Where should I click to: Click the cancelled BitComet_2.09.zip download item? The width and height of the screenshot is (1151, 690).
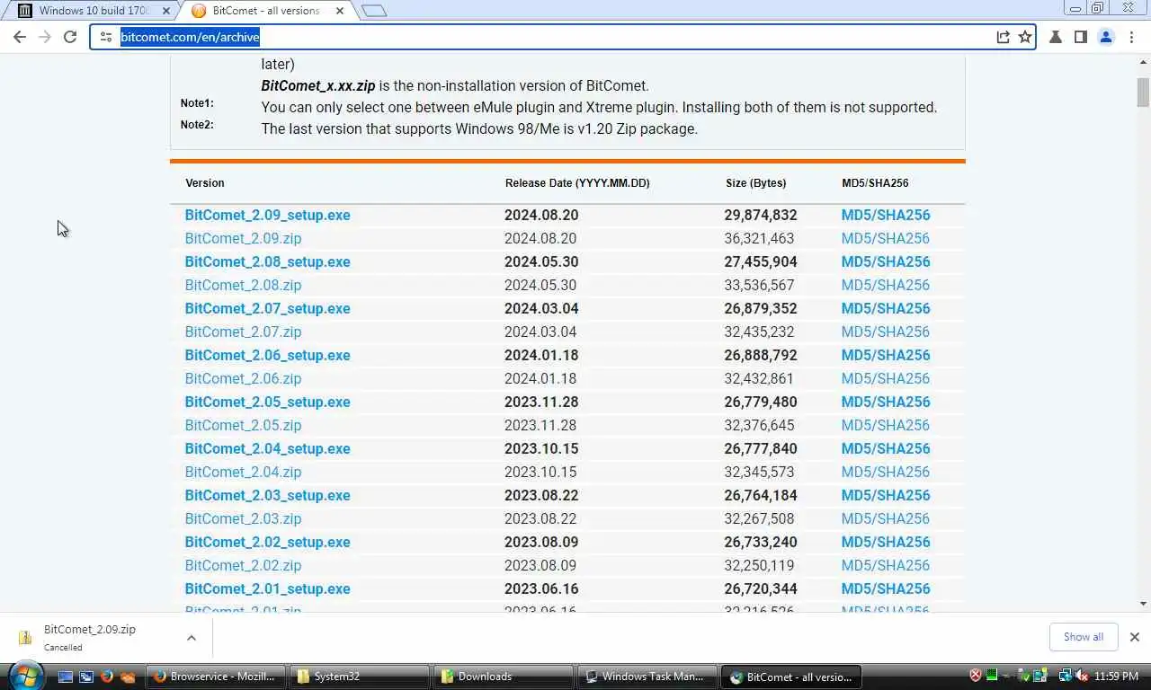[x=90, y=637]
